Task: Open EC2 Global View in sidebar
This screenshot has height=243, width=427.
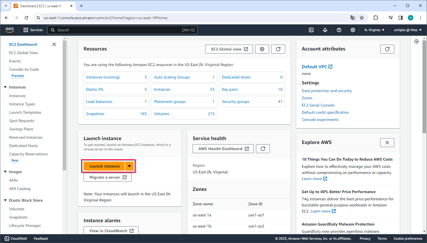Action: [24, 53]
